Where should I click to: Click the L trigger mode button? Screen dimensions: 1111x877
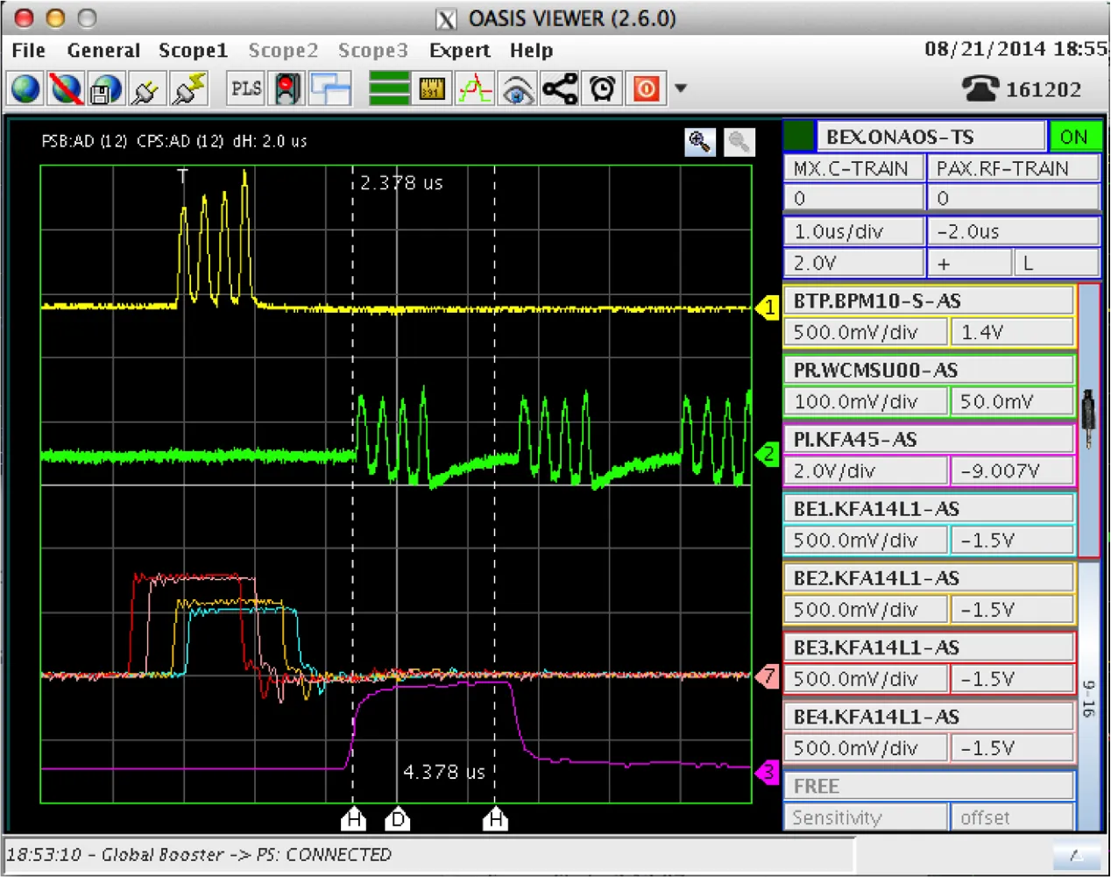(x=1057, y=263)
